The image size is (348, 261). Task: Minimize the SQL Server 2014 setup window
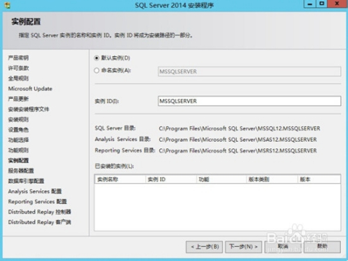pyautogui.click(x=310, y=4)
